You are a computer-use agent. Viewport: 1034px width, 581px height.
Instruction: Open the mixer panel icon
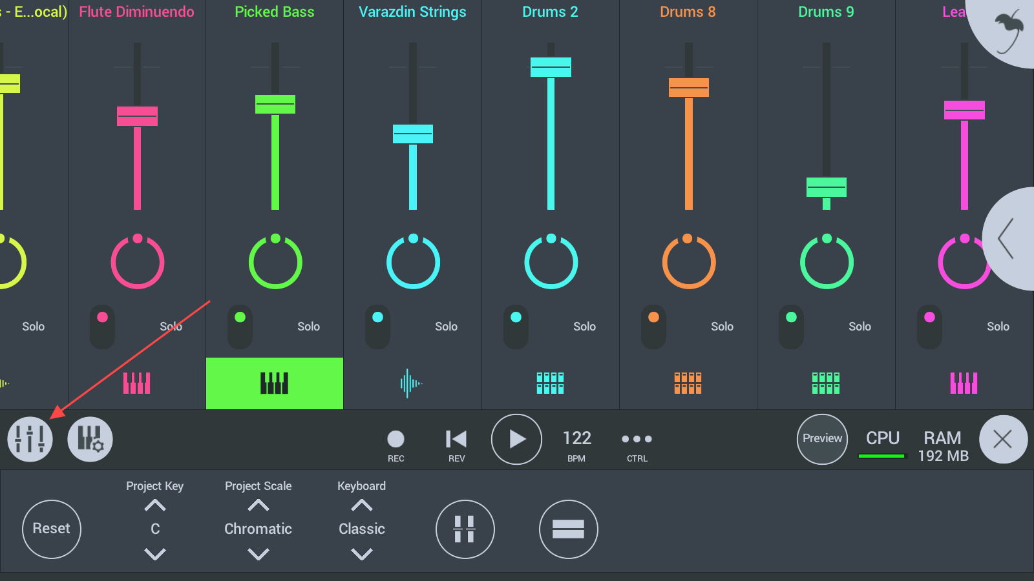(30, 440)
